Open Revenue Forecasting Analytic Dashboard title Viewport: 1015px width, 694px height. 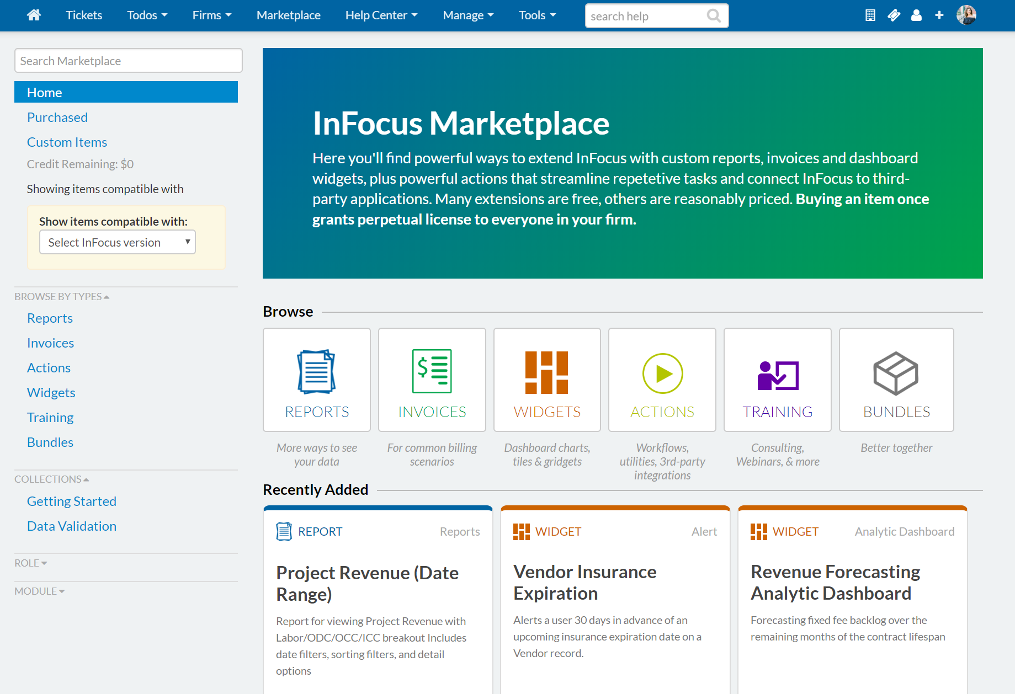[x=836, y=583]
